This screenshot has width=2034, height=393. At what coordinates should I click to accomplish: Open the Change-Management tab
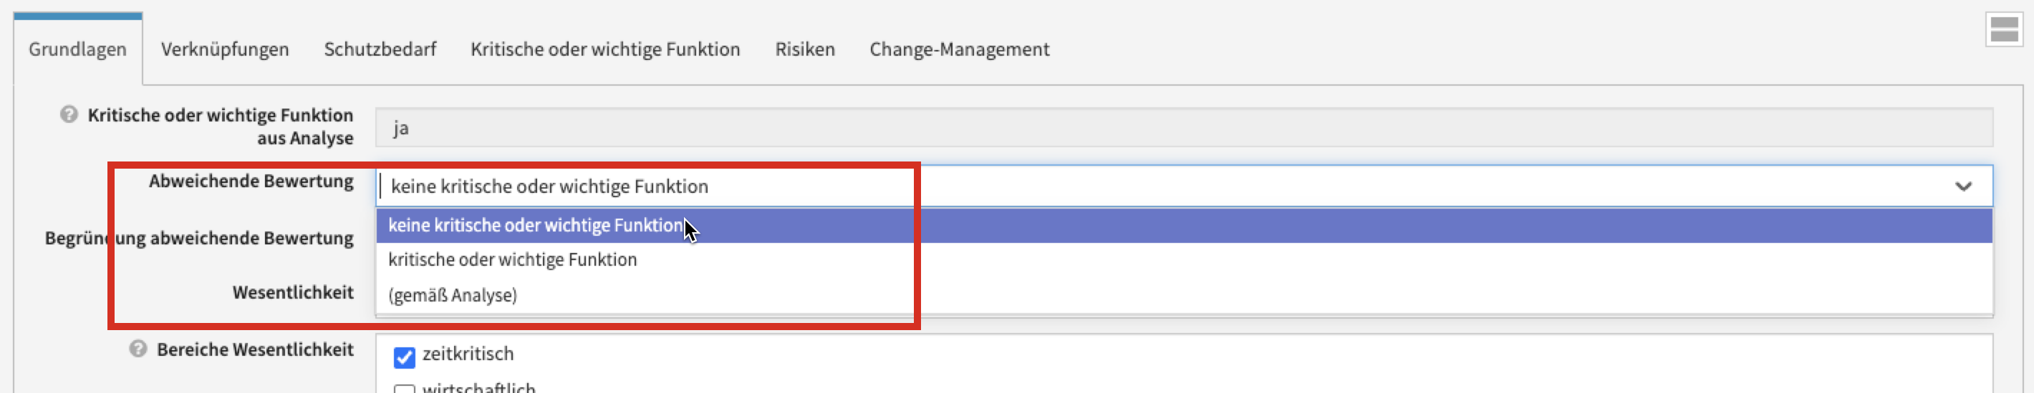960,49
